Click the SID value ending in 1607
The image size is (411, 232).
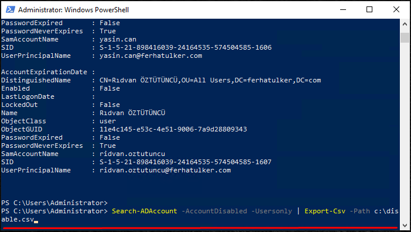click(186, 162)
